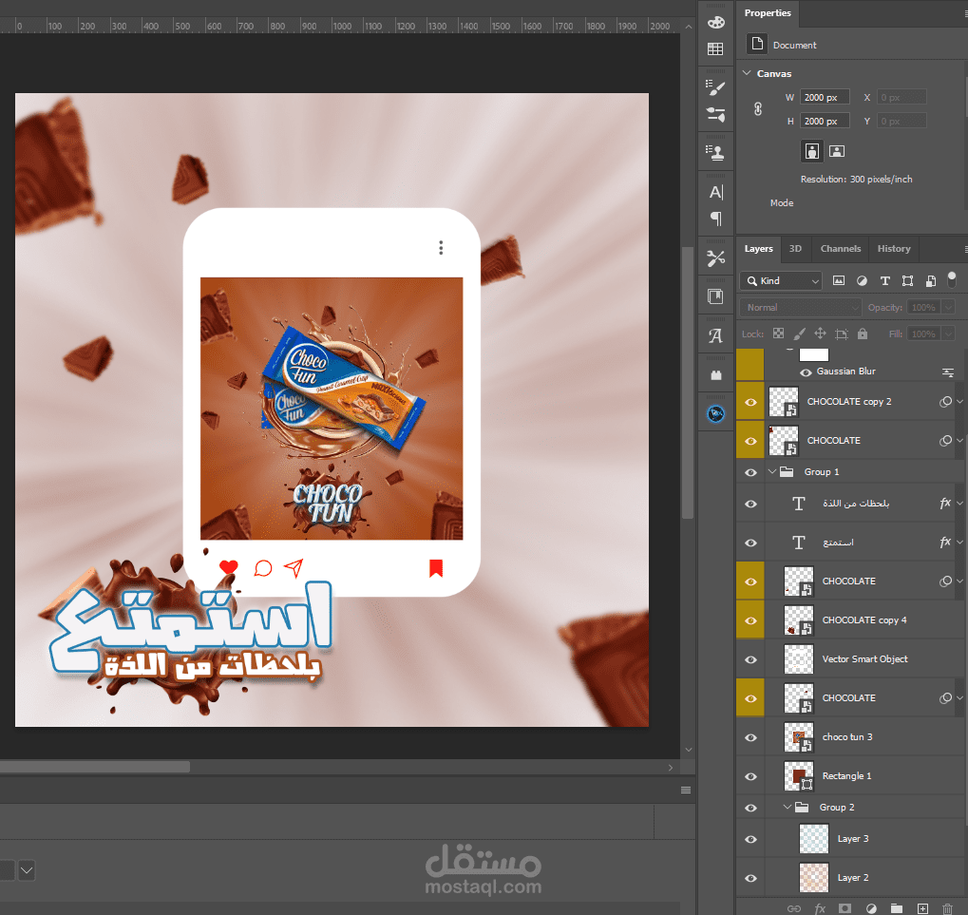Select the Layers tab
Viewport: 968px width, 915px height.
(x=758, y=249)
